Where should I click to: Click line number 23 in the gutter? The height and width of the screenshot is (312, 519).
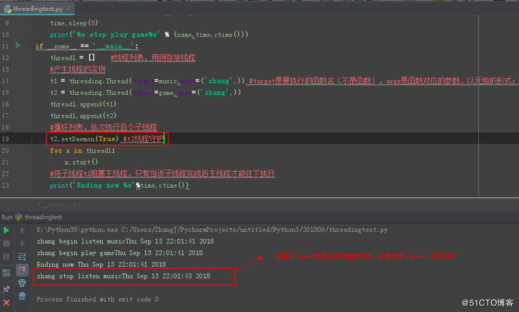6,185
